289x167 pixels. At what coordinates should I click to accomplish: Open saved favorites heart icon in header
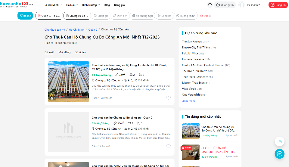(210, 5)
